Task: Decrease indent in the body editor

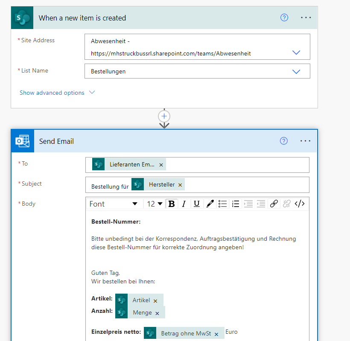Action: [261, 204]
